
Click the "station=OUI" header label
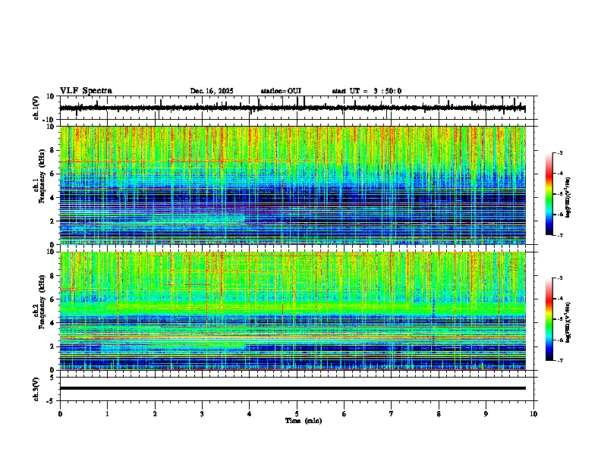pyautogui.click(x=281, y=91)
